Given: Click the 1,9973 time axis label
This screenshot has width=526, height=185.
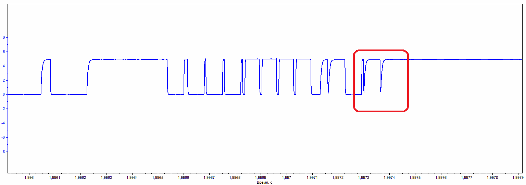Looking at the screenshot, I should point(364,178).
